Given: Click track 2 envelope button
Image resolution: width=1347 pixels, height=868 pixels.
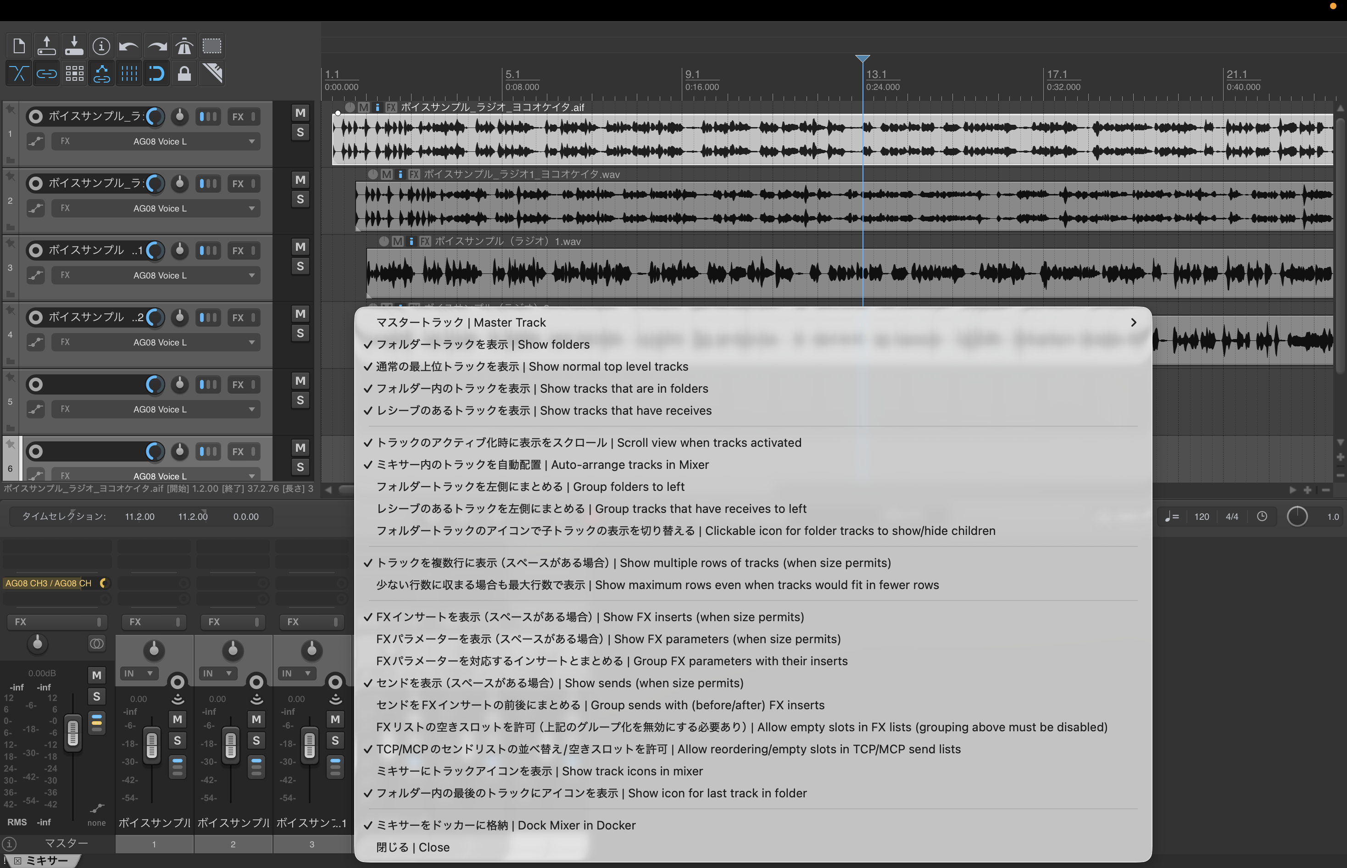Looking at the screenshot, I should pos(35,209).
